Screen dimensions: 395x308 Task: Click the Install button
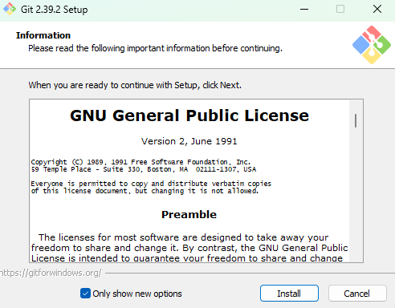(289, 294)
